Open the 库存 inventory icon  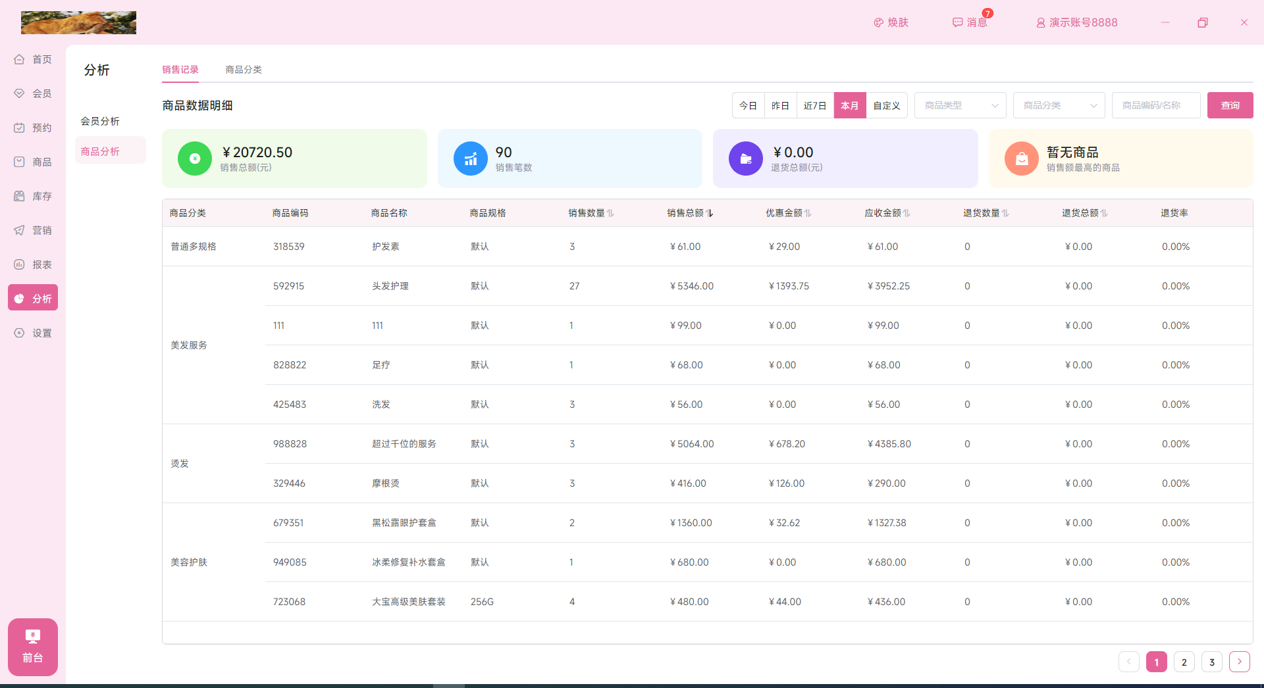click(x=19, y=196)
